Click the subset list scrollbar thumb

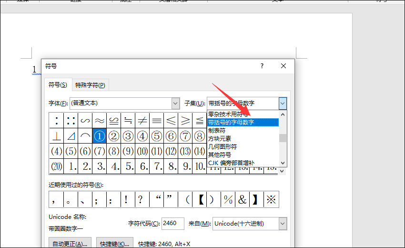click(x=283, y=138)
